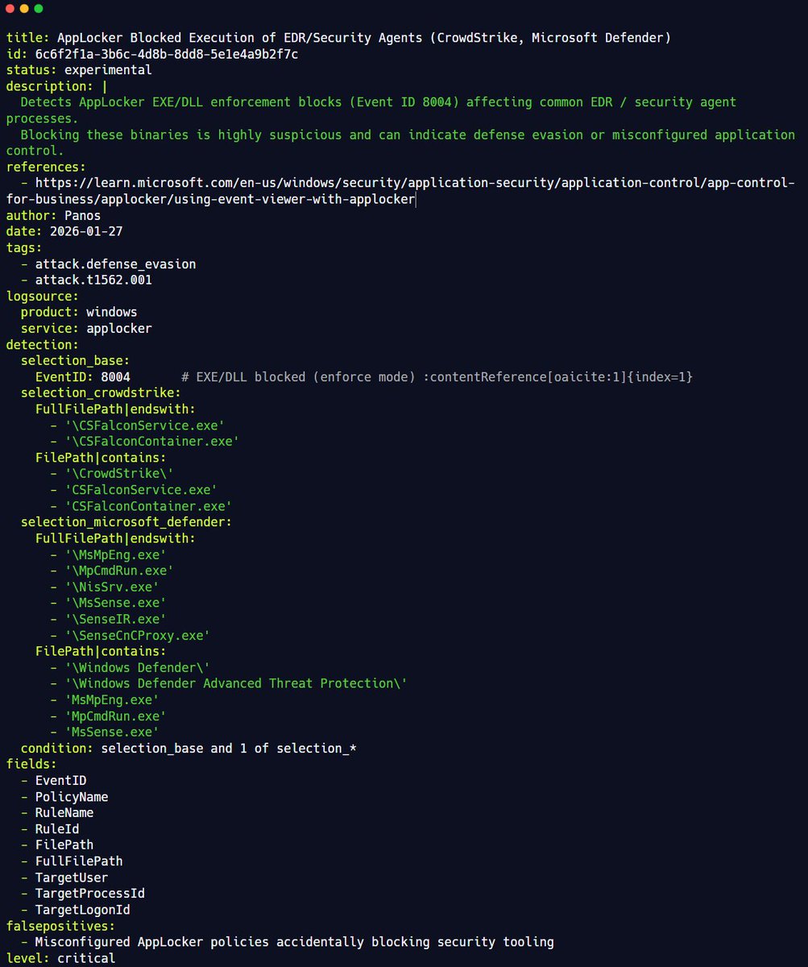Click the 'TargetUser' field entry
The width and height of the screenshot is (808, 967).
(x=71, y=877)
